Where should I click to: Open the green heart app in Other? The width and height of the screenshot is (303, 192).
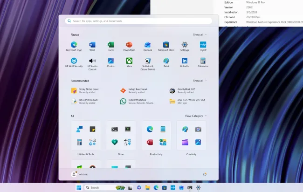click(x=115, y=142)
